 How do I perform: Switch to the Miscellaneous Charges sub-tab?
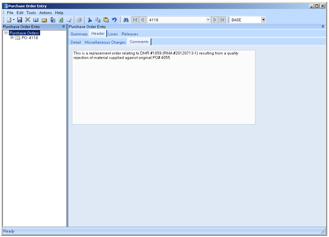[105, 42]
